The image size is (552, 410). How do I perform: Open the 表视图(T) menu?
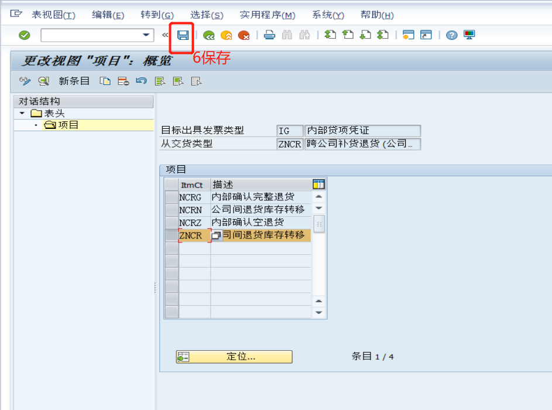[53, 15]
